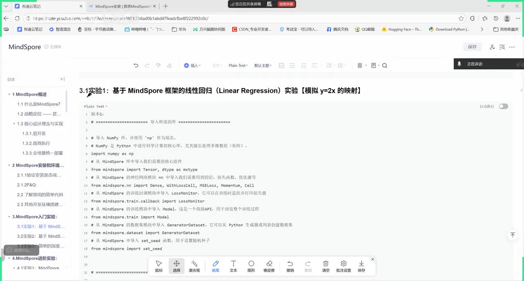Click the 保存 save button for the note
This screenshot has height=281, width=524.
pos(472,47)
